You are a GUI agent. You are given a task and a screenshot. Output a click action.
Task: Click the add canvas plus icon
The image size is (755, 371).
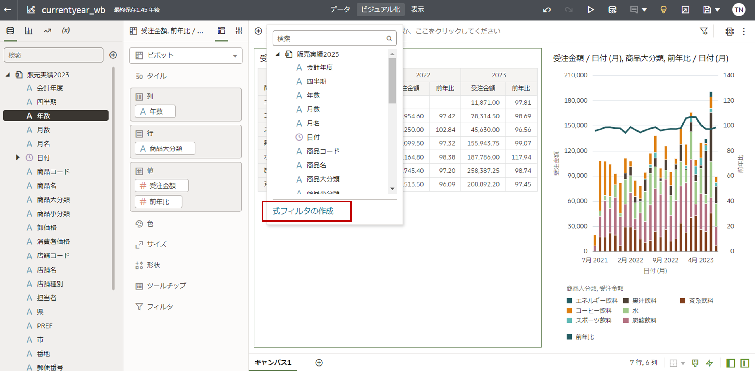pyautogui.click(x=319, y=363)
